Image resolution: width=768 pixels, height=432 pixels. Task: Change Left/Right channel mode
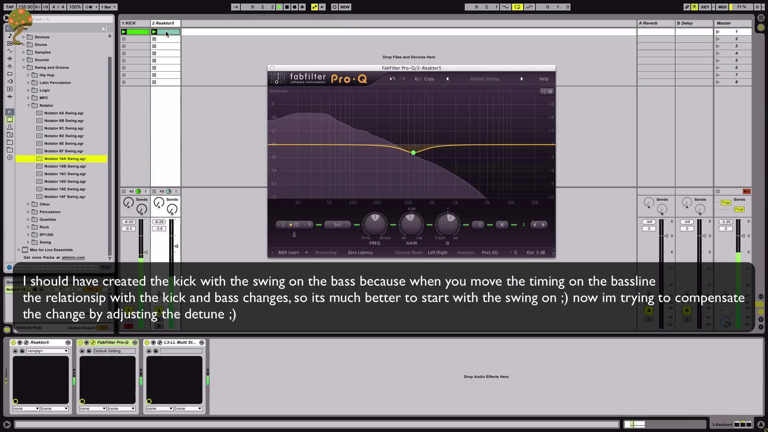click(438, 252)
